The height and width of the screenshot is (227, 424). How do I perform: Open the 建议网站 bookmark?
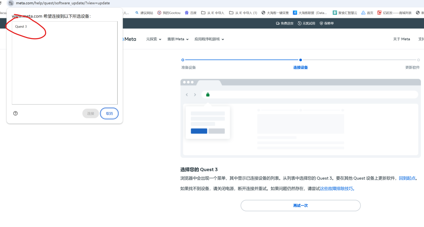[144, 13]
